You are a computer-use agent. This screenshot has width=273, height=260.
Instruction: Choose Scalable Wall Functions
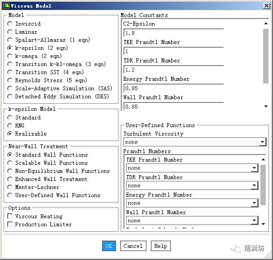click(10, 163)
